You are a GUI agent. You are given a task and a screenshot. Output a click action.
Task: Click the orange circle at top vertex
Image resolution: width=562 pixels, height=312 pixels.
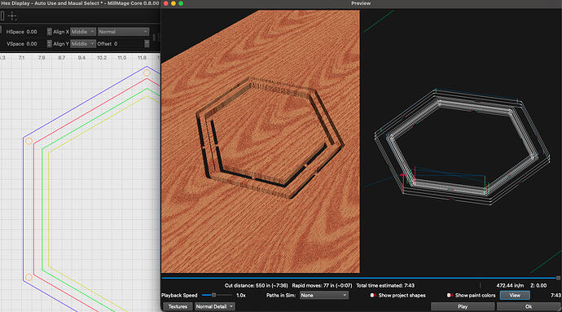tap(147, 73)
